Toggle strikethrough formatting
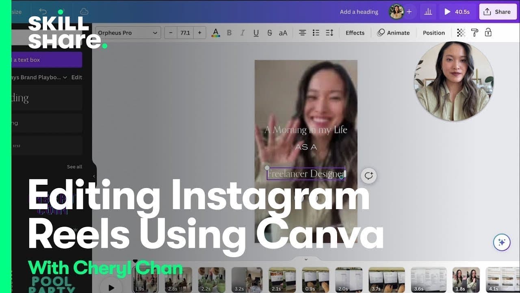Image resolution: width=520 pixels, height=293 pixels. point(269,33)
